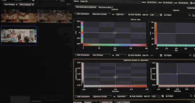Click reset icon beside Saturation (Scale) Edit CP
Viewport: 195px width, 103px height.
161,15
